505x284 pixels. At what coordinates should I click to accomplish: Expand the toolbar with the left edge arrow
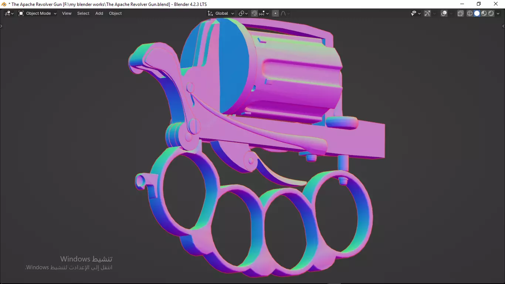1,26
